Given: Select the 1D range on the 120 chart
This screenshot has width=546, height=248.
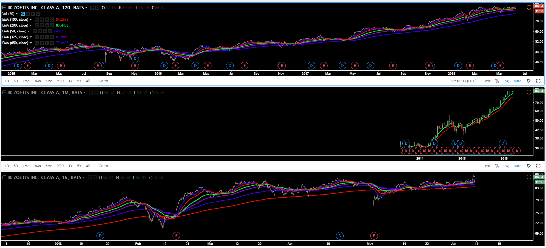Looking at the screenshot, I should 7,81.
